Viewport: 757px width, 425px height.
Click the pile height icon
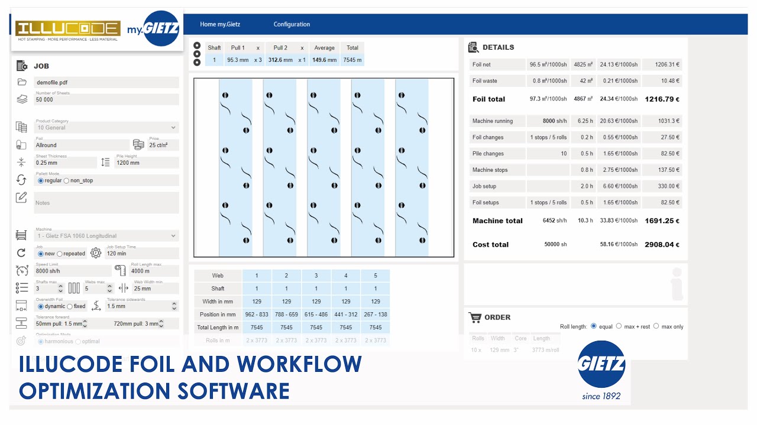(105, 162)
